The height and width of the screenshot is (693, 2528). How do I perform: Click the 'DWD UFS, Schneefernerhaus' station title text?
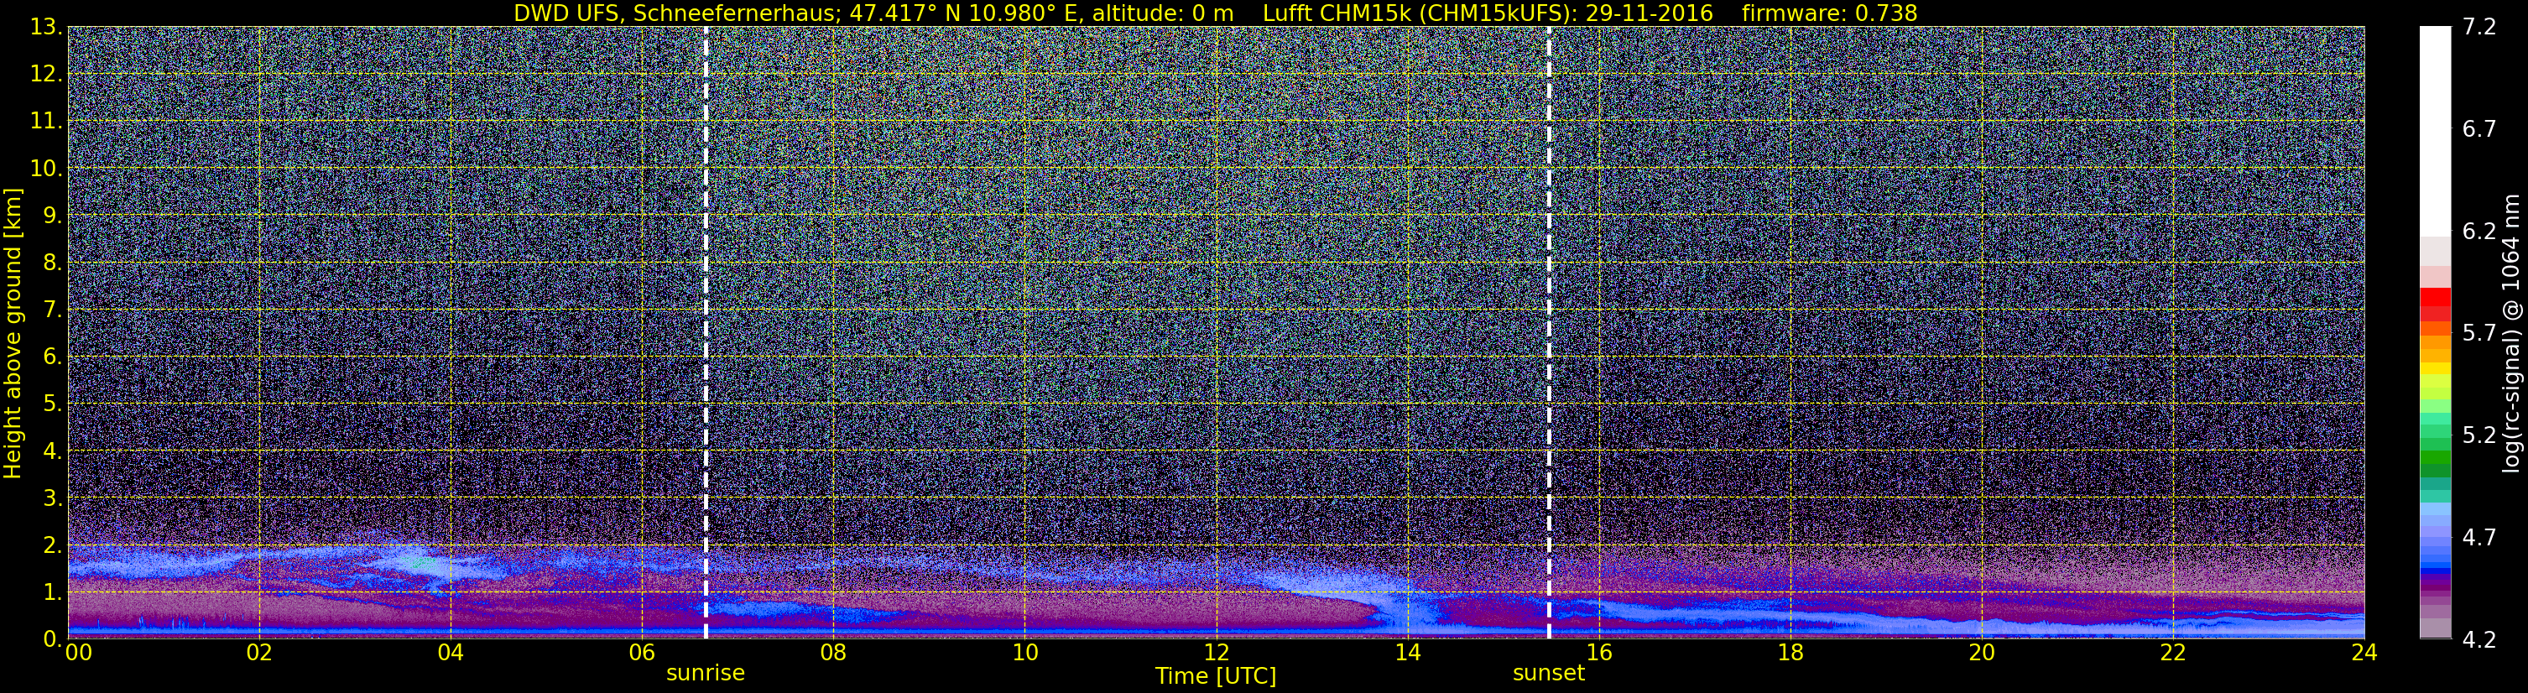coord(675,13)
